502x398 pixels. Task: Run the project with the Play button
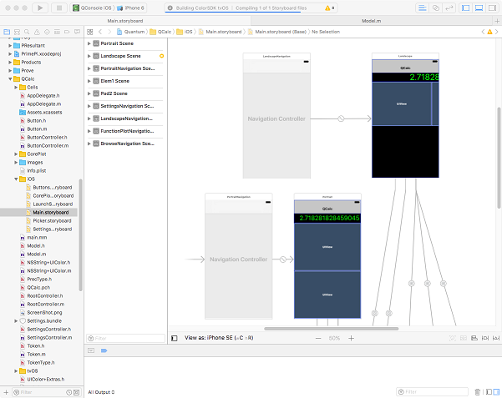pyautogui.click(x=40, y=8)
